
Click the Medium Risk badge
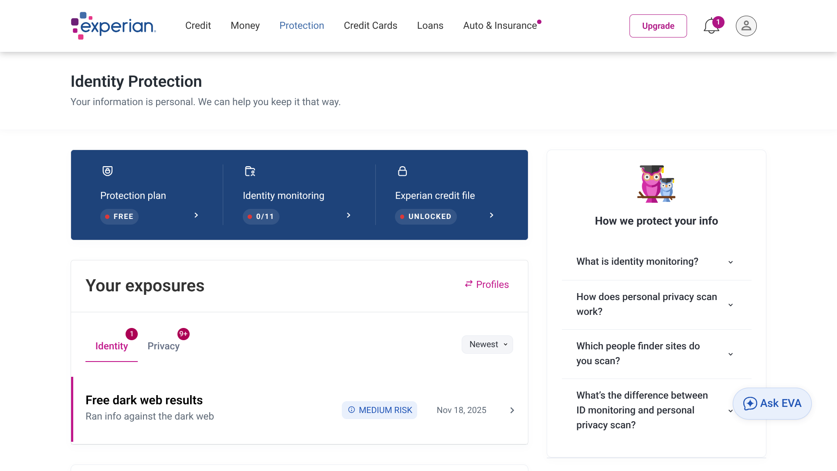pos(379,410)
